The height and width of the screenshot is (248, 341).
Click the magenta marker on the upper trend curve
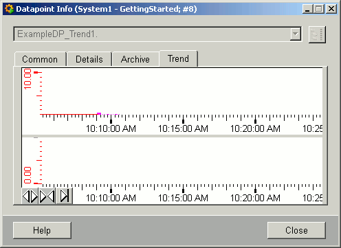99,113
